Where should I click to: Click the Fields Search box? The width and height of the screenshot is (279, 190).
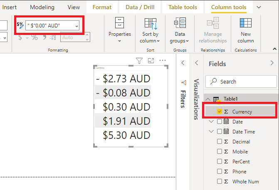coord(241,81)
